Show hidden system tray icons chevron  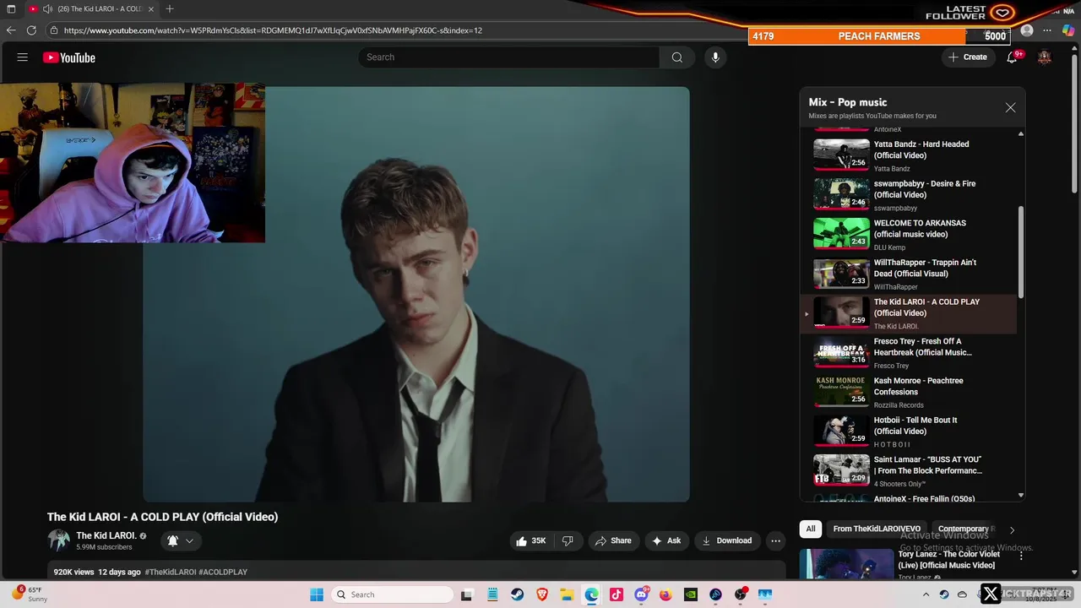click(926, 594)
